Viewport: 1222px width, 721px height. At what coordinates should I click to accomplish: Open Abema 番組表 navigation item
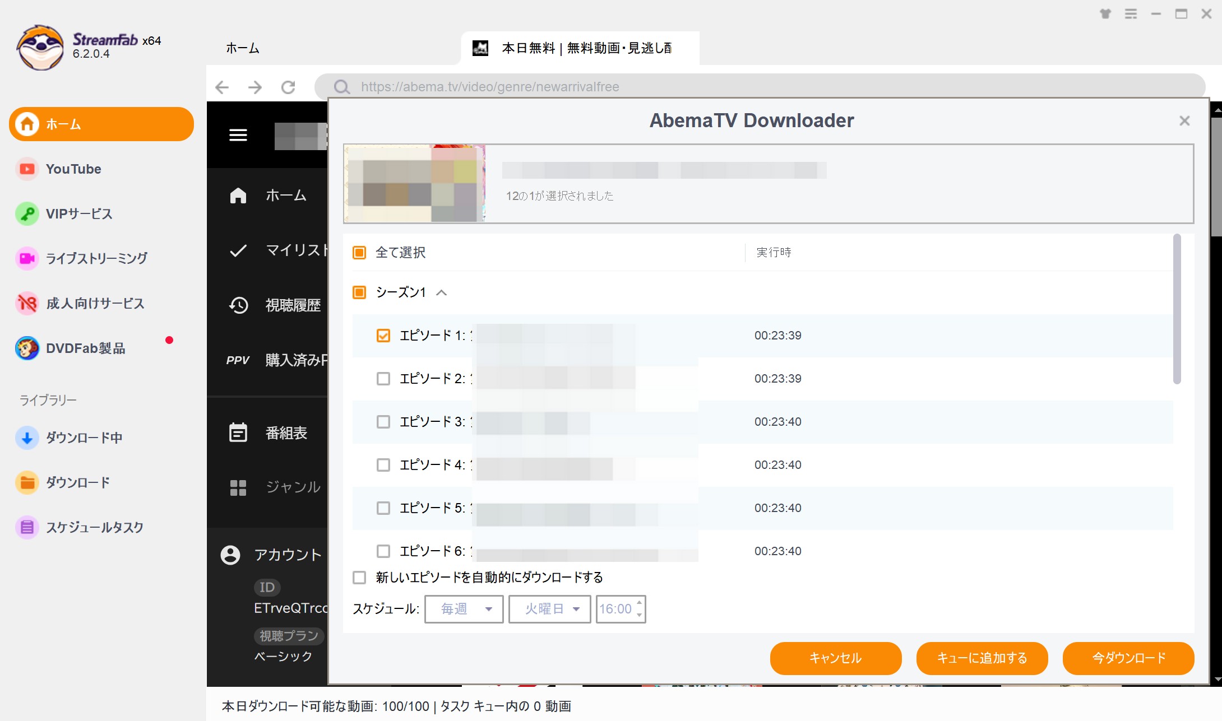[x=268, y=432]
